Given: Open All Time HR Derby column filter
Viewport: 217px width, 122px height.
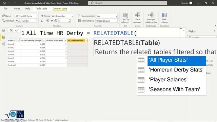Looking at the screenshot, I should click(x=86, y=40).
